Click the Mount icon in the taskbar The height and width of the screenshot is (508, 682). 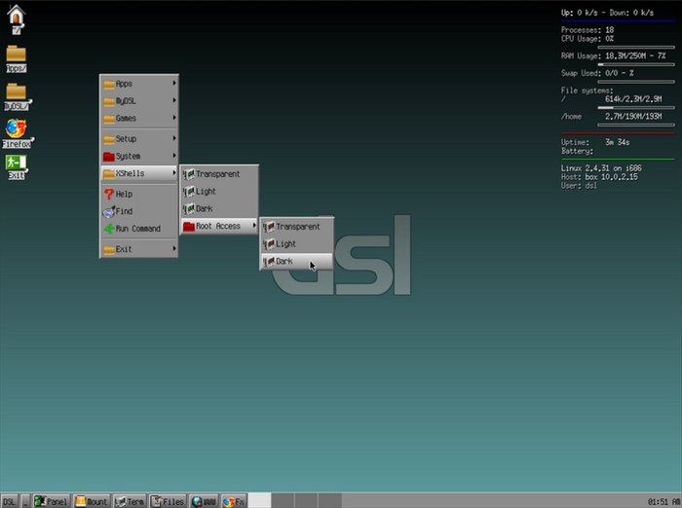click(x=92, y=501)
